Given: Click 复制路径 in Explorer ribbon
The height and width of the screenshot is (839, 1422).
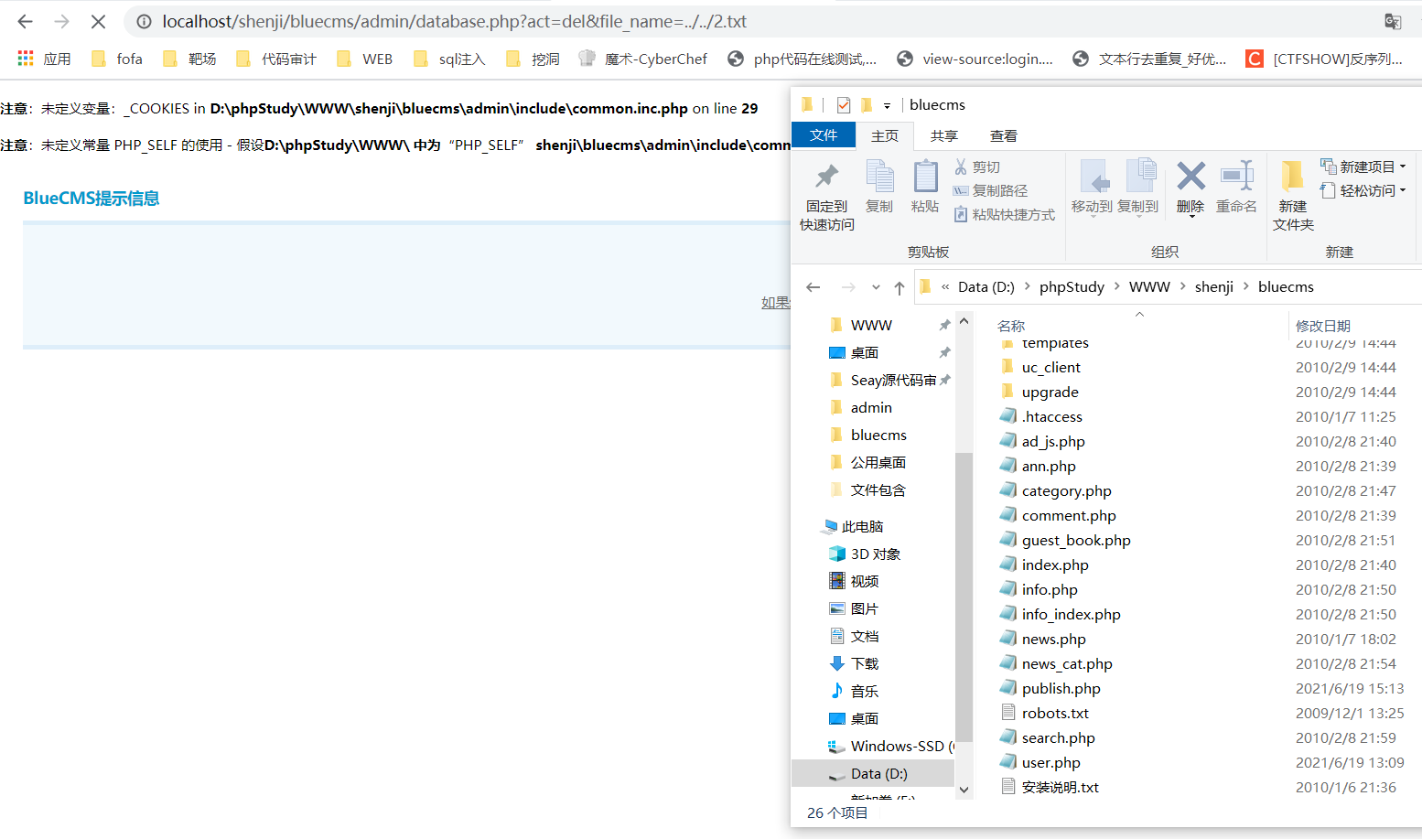Looking at the screenshot, I should 990,190.
